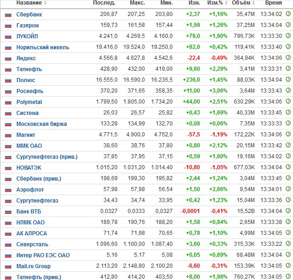
Task: Click the clock icon in the НОВАТЭК row
Action: [288, 167]
